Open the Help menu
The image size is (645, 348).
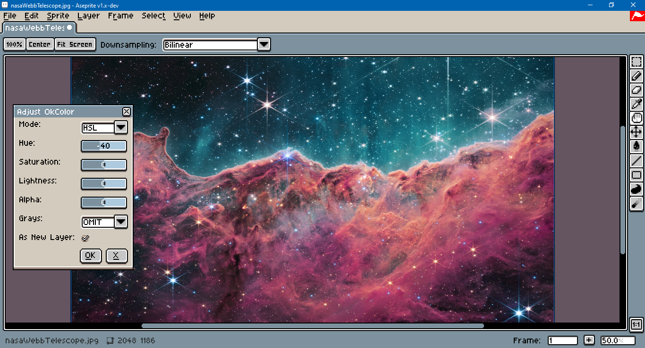207,16
